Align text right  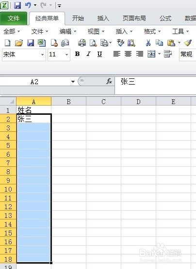140,54
